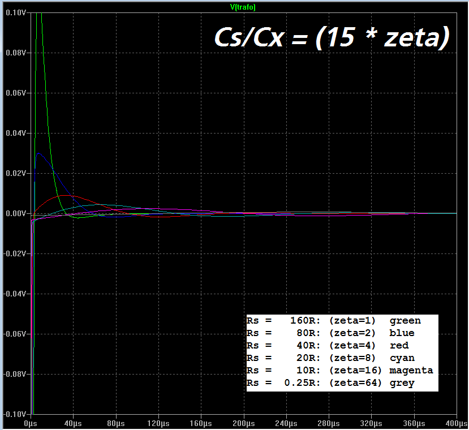
Task: Click the 120µs time axis label
Action: (158, 424)
